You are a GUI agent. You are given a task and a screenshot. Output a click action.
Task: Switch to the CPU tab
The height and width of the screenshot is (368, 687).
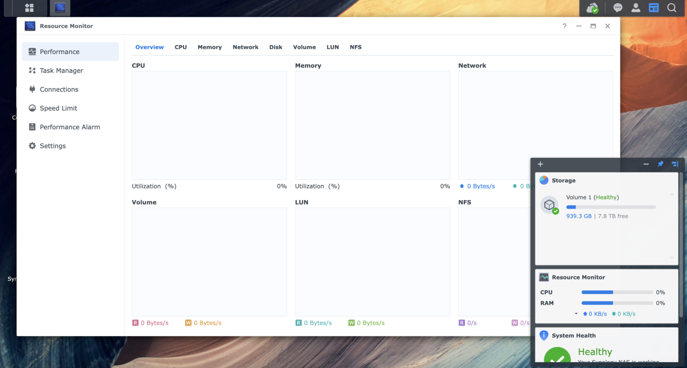[181, 47]
